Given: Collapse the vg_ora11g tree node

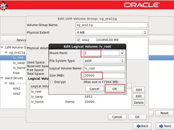Looking at the screenshot, I should click(6, 53).
